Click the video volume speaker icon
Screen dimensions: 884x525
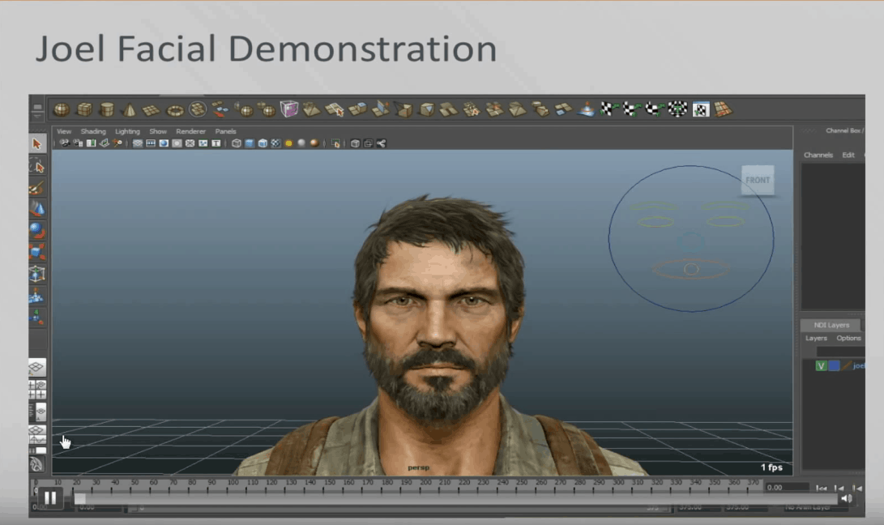click(x=846, y=498)
